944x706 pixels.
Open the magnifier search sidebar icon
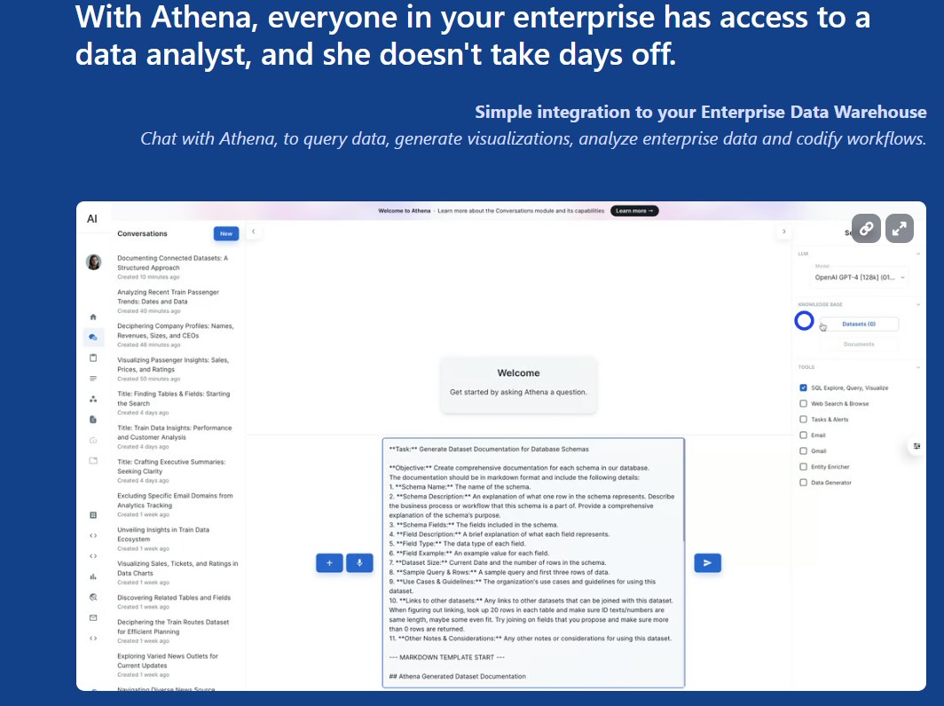pos(92,597)
